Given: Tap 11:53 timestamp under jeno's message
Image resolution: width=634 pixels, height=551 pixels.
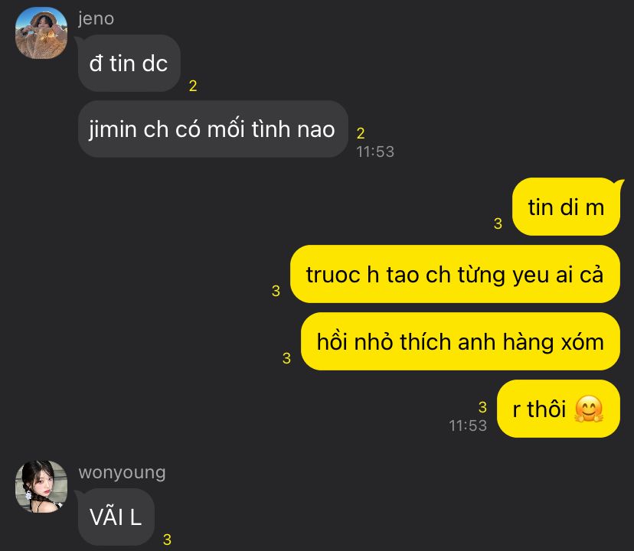Looking at the screenshot, I should [375, 152].
